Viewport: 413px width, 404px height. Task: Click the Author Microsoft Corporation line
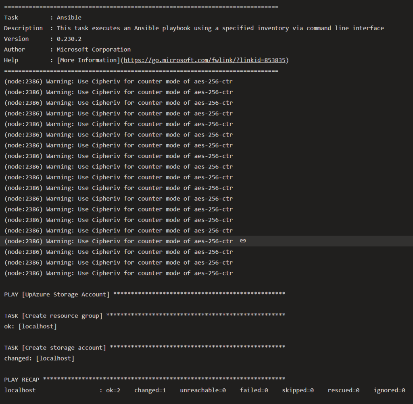[67, 50]
